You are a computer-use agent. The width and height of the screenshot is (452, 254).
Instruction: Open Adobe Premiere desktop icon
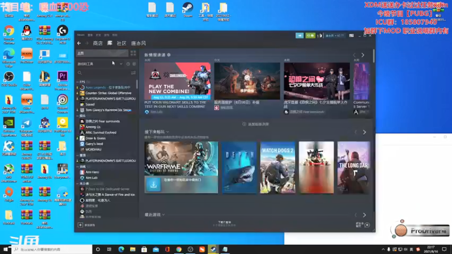(63, 80)
